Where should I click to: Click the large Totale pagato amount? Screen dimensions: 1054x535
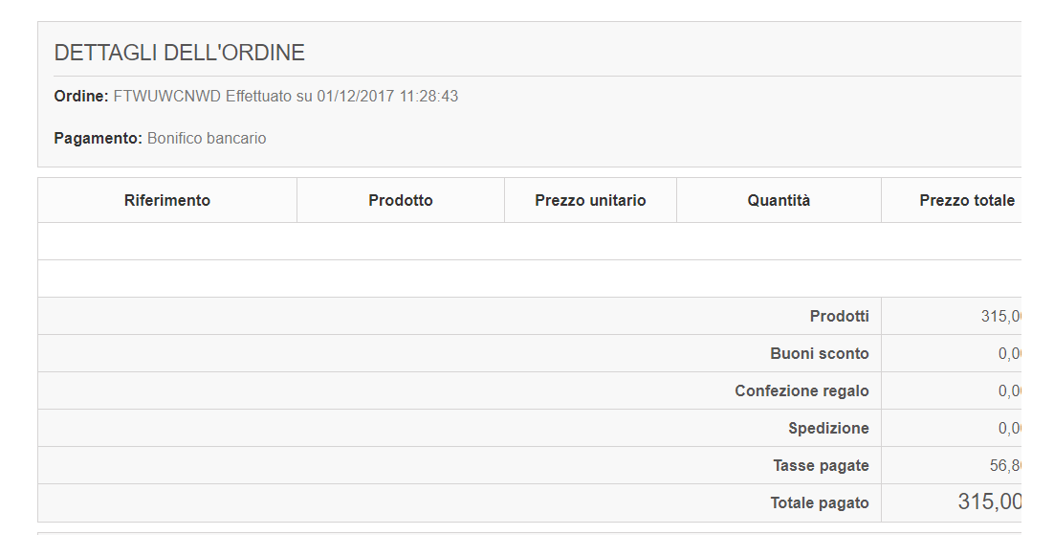[x=989, y=502]
